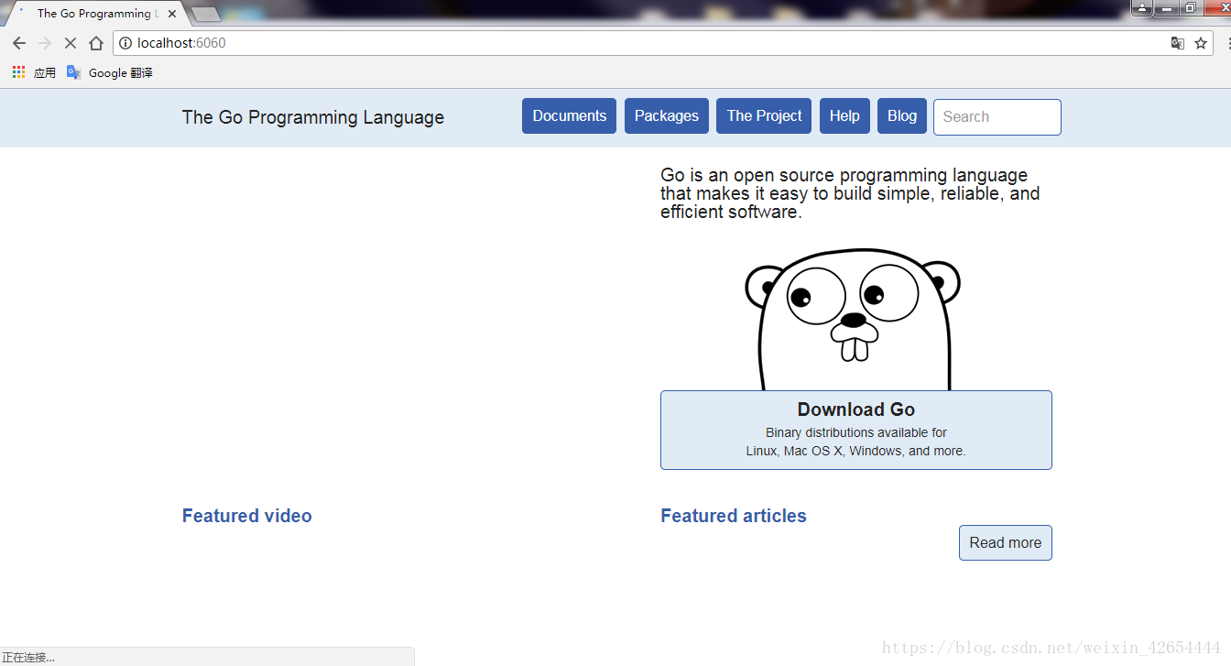
Task: Stop loading the page
Action: point(70,43)
